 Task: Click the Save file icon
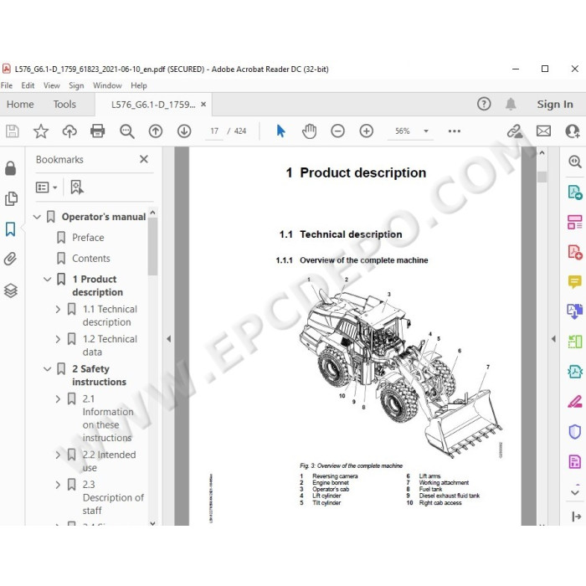(12, 131)
